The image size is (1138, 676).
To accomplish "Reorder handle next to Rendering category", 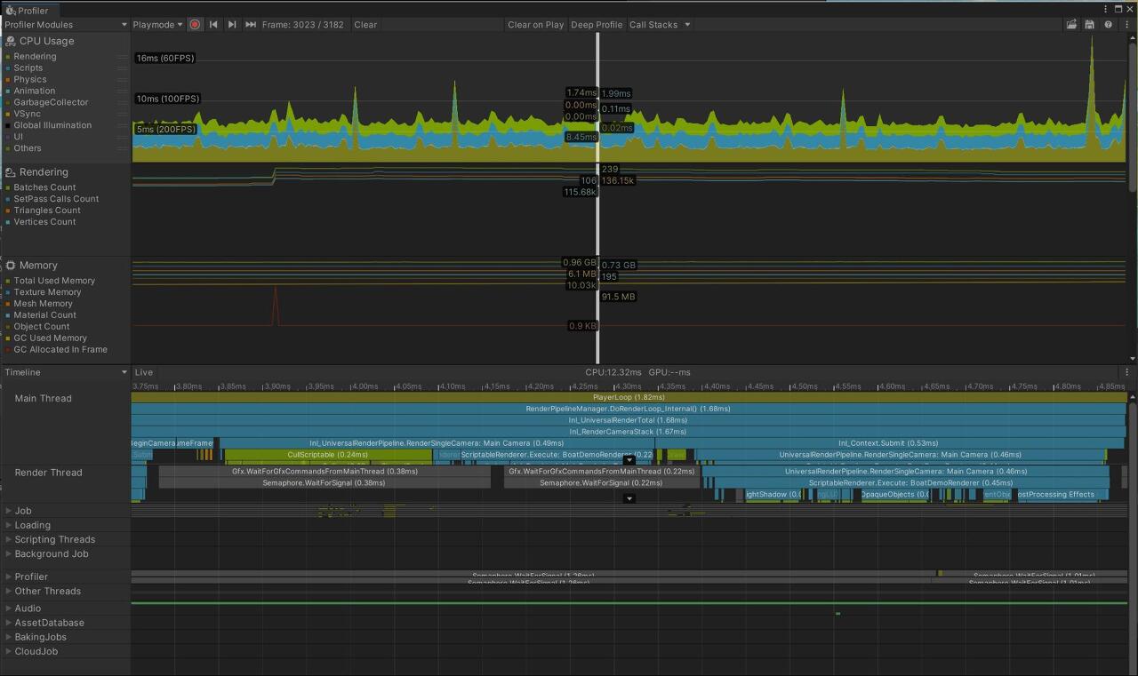I will tap(123, 57).
